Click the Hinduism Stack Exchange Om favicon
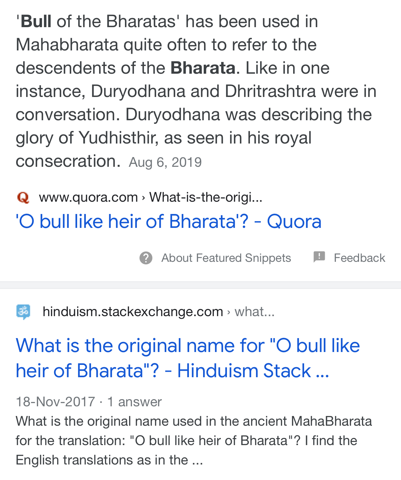Viewport: 401px width, 480px height. [23, 312]
